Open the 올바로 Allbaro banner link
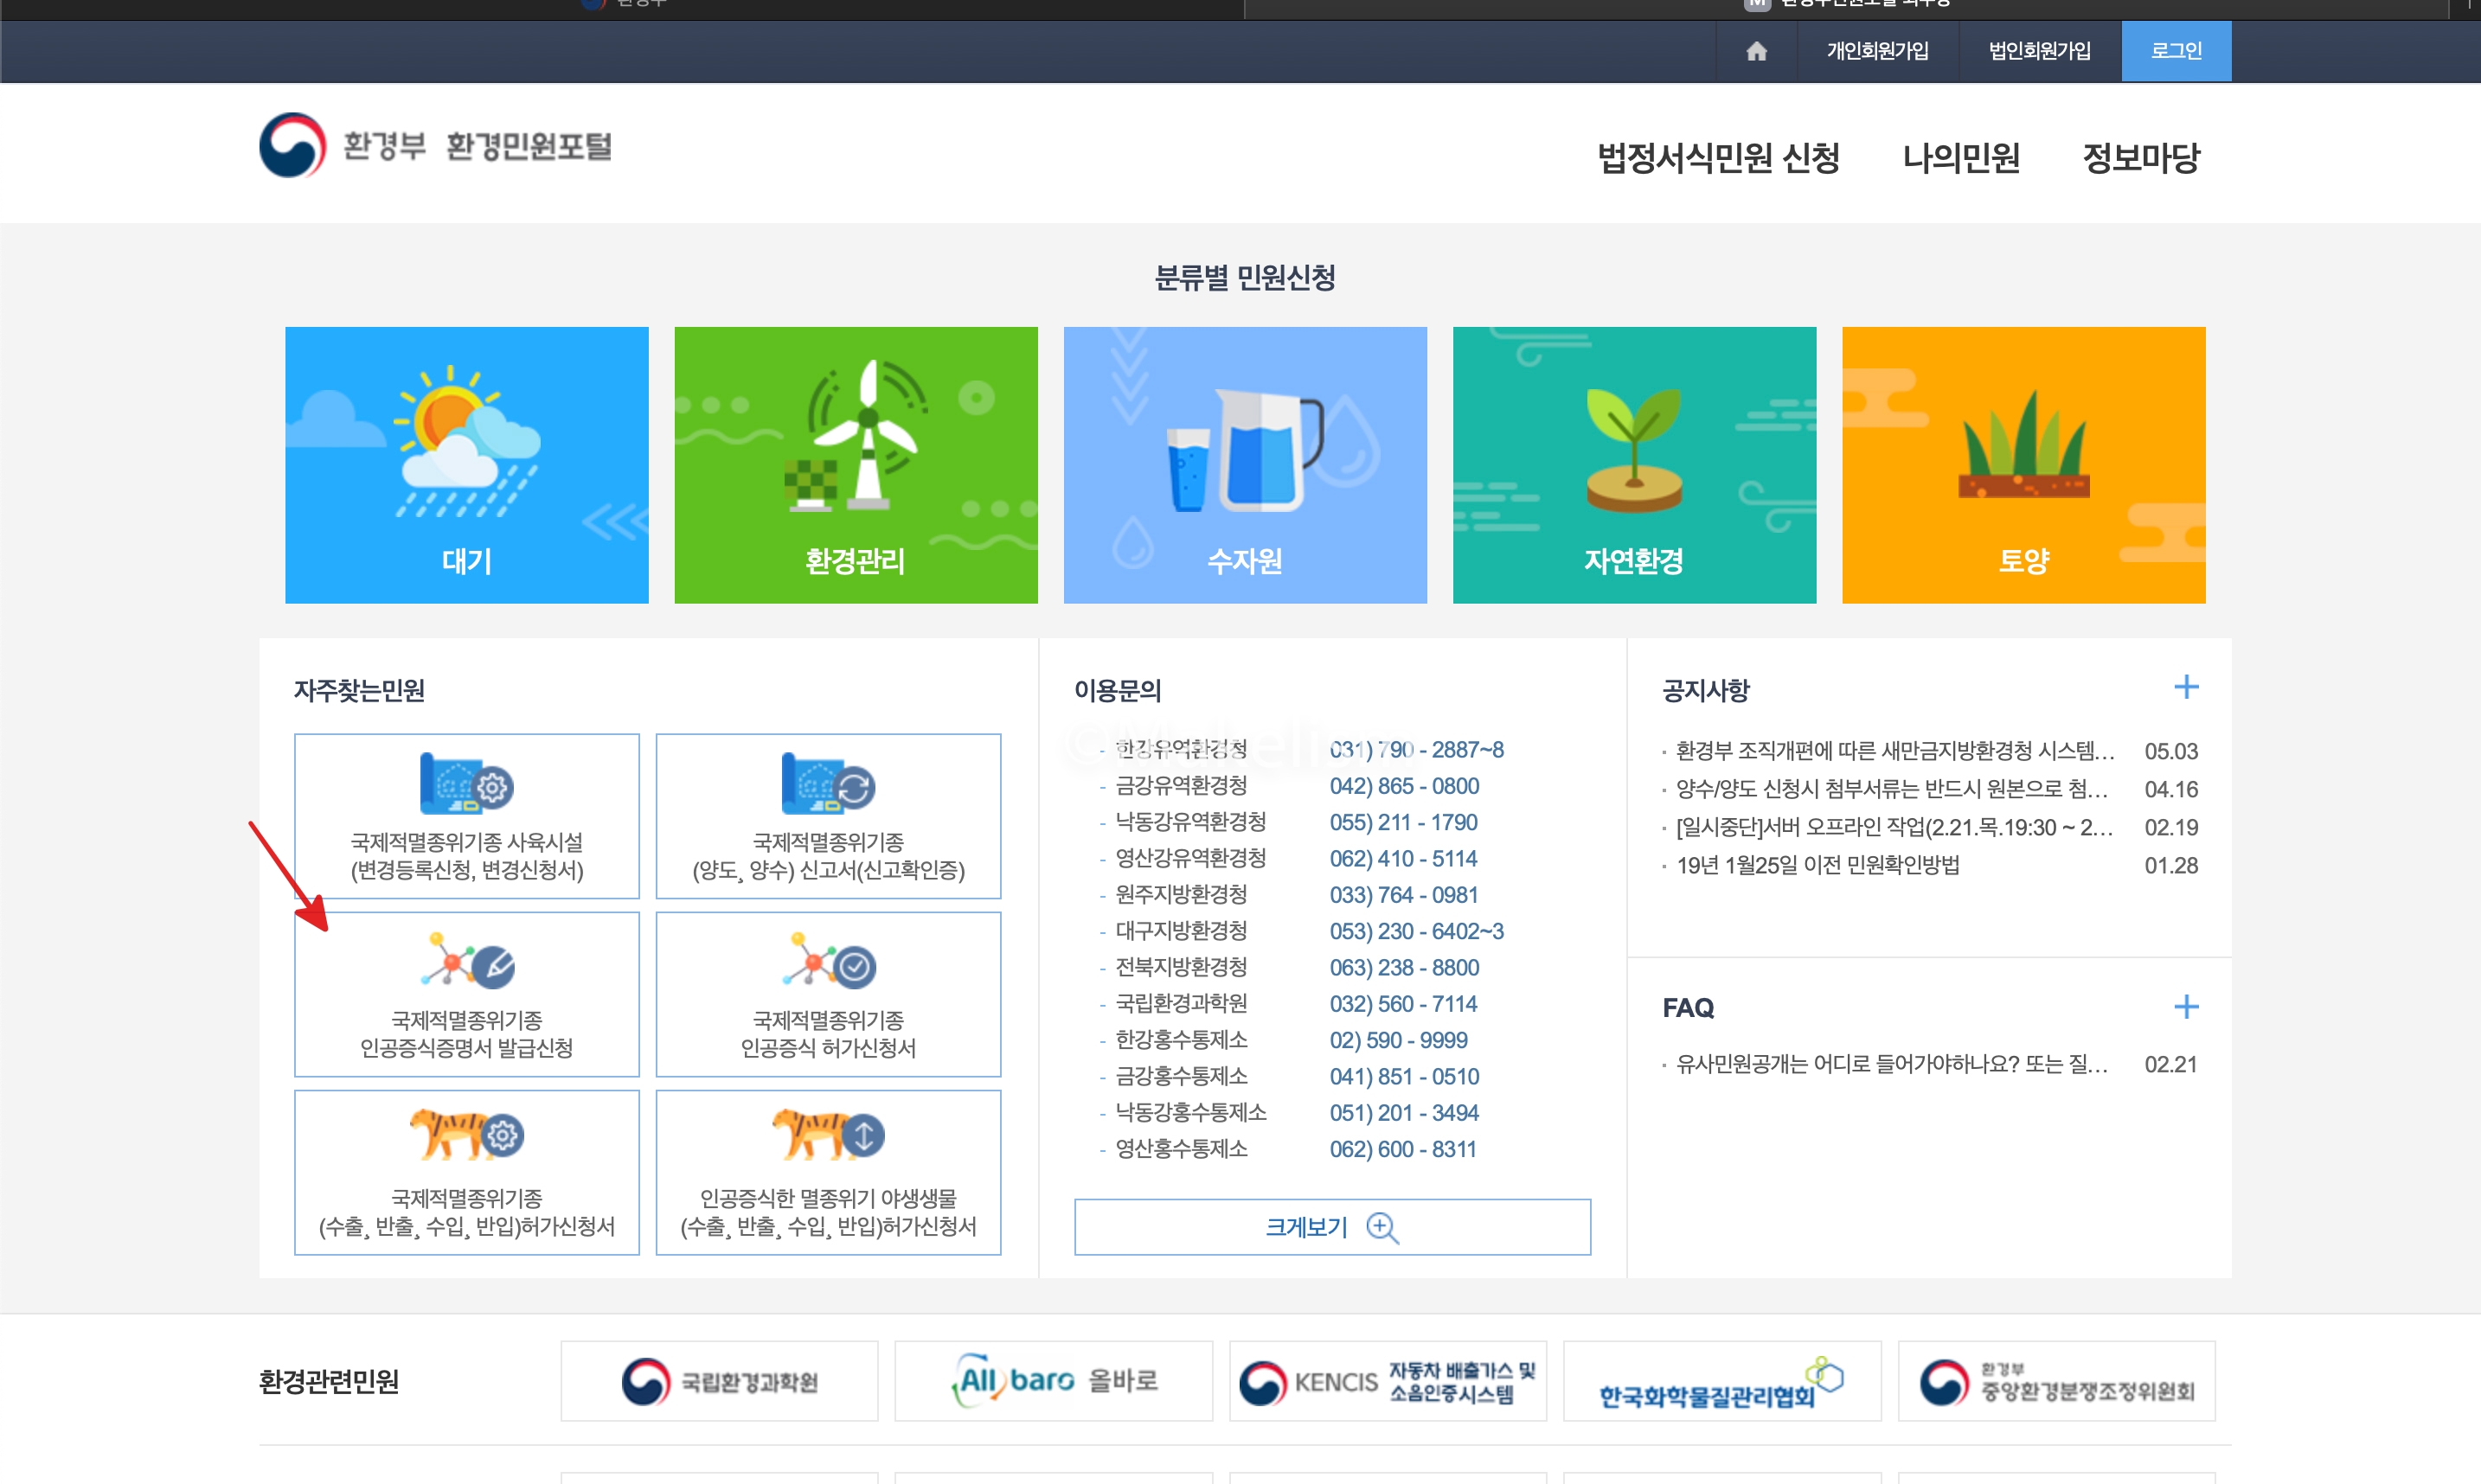This screenshot has width=2481, height=1484. pyautogui.click(x=1052, y=1380)
